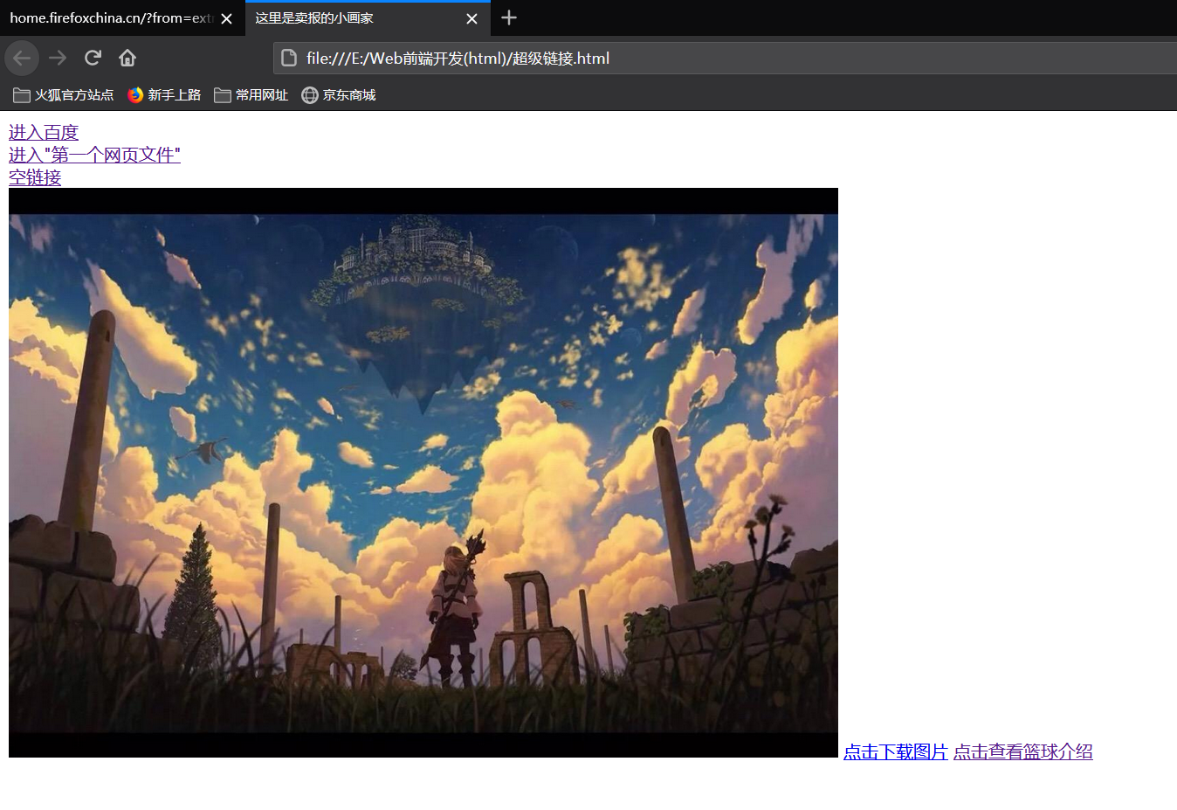Image resolution: width=1177 pixels, height=810 pixels.
Task: Click the page file icon in address bar
Action: 289,59
